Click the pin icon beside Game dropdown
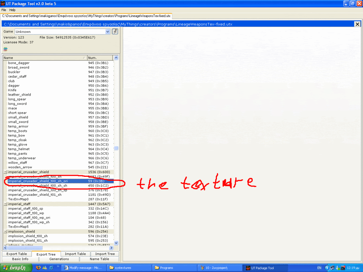This screenshot has height=272, width=363. (115, 32)
